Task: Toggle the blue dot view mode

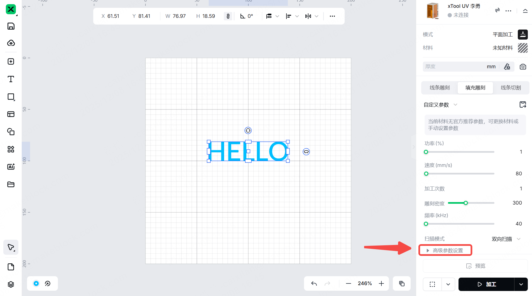Action: [36, 283]
